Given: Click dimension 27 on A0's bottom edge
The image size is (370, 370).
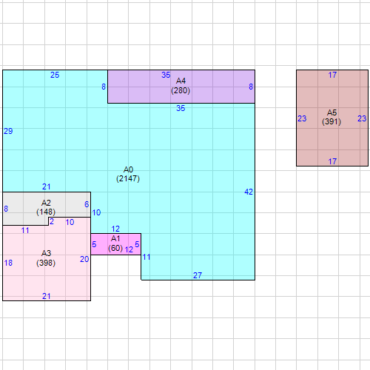Looking at the screenshot, I should tap(198, 275).
